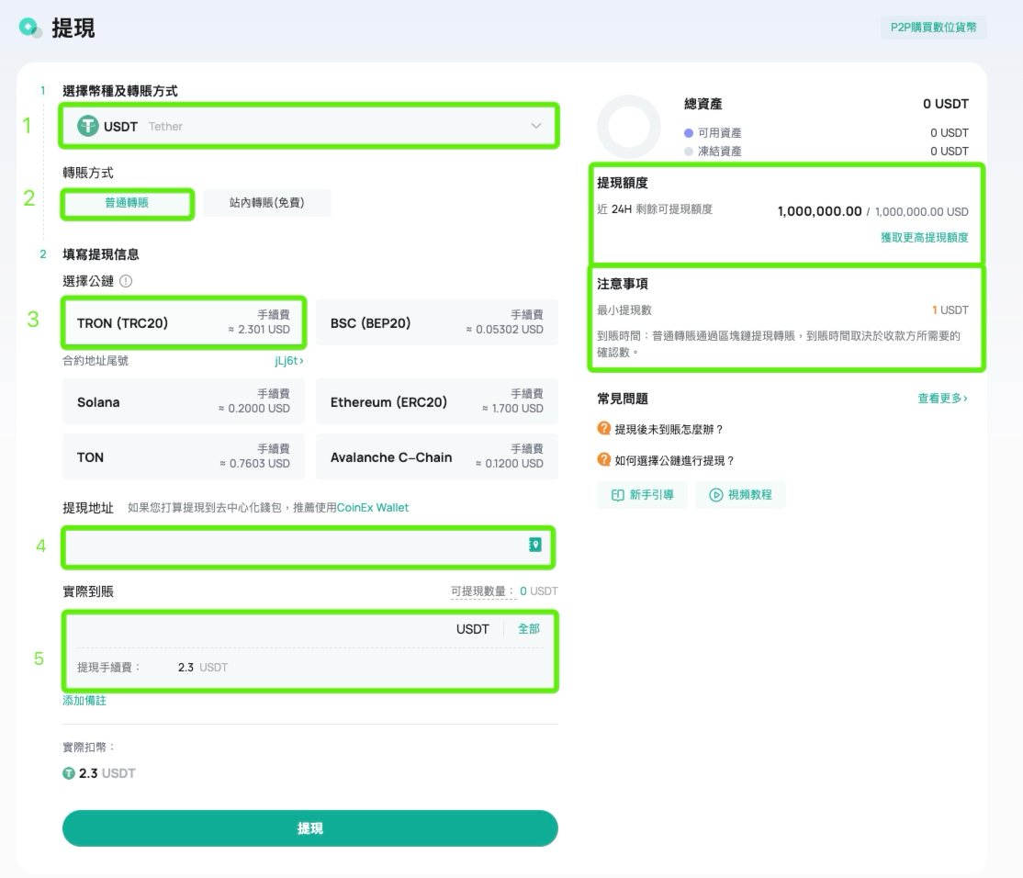Switch to 站內轉賬(免費) transfer tab
The image size is (1023, 878).
267,203
